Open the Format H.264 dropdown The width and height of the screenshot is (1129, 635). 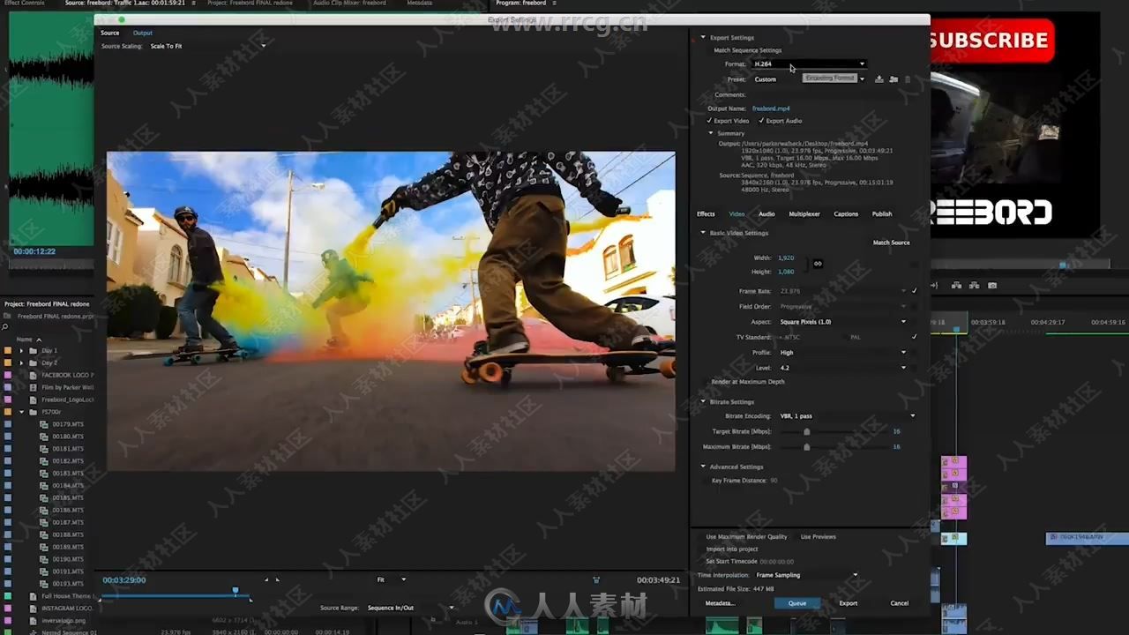click(809, 63)
